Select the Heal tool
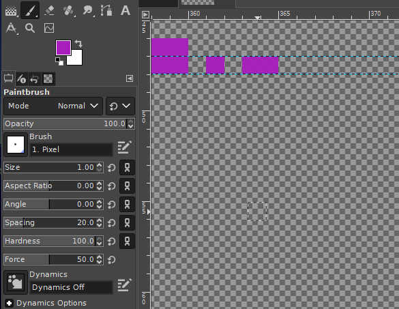The width and height of the screenshot is (399, 309). pos(68,10)
